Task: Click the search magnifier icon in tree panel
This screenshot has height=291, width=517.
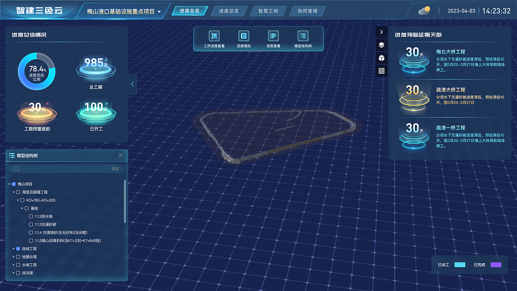Action: 17,169
